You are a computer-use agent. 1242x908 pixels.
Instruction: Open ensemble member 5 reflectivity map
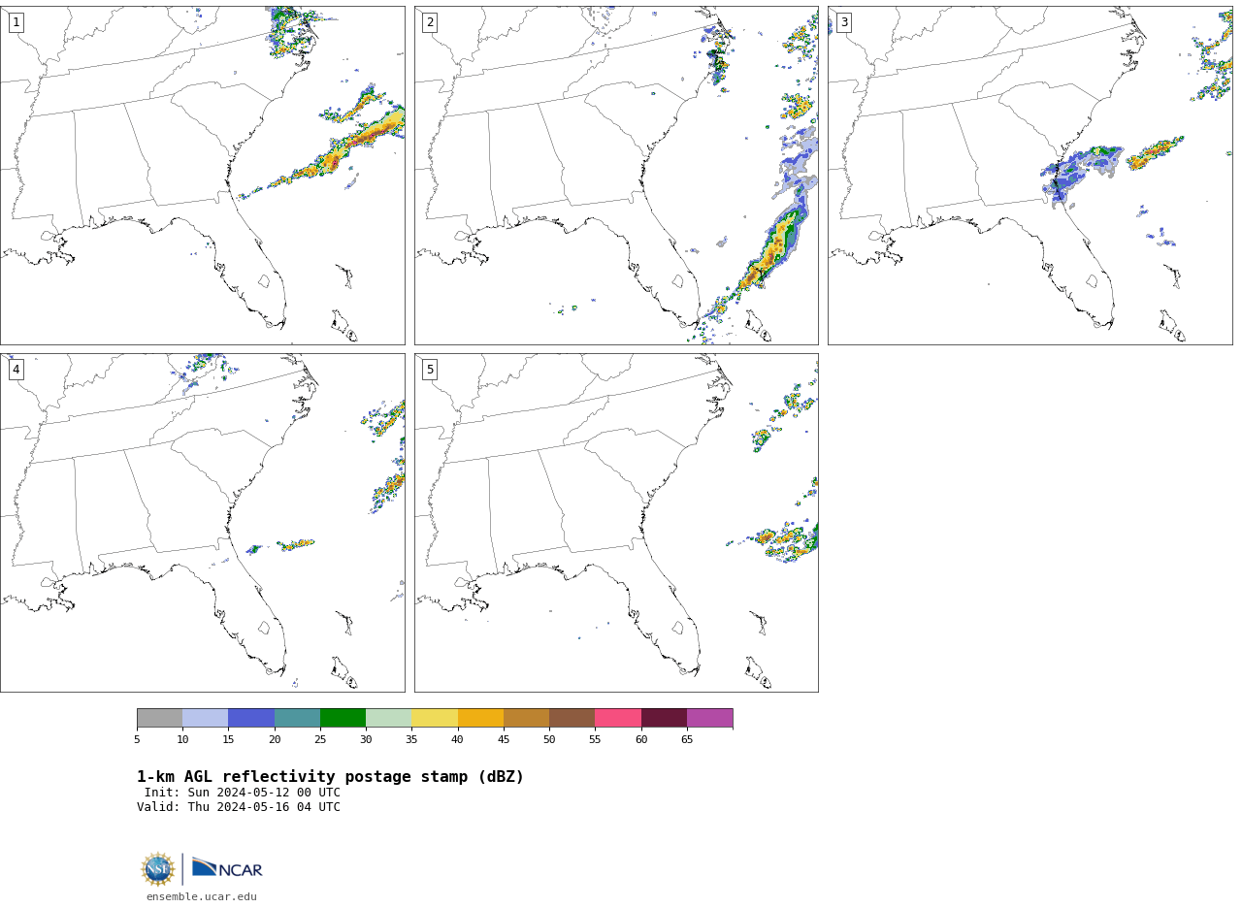click(x=616, y=523)
